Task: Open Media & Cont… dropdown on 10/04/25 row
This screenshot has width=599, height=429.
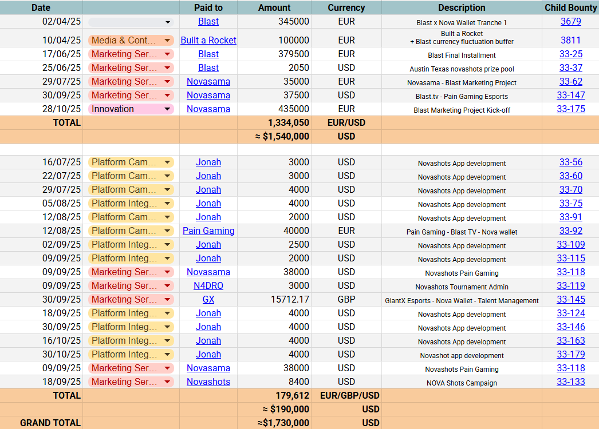Action: pos(131,40)
